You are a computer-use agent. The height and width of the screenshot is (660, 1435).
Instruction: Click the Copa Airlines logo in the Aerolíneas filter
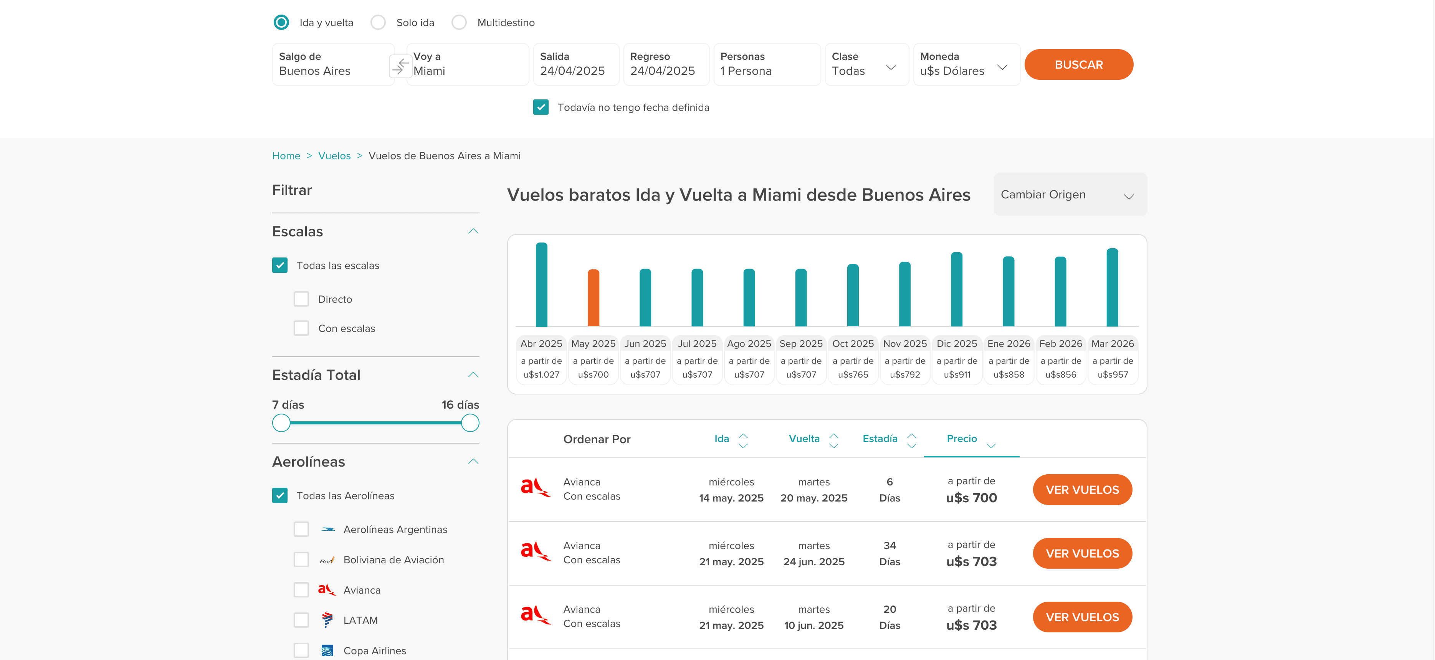coord(327,650)
